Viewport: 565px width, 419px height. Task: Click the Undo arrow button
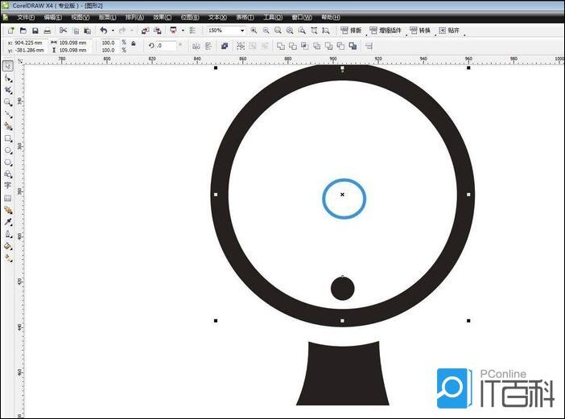(x=103, y=31)
